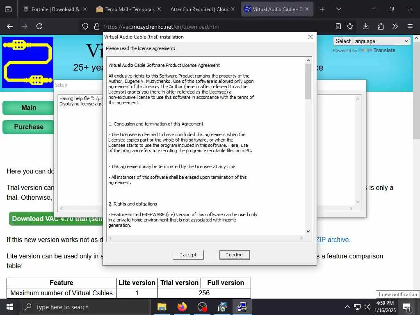Viewport: 420px width, 315px height.
Task: Click license text scrollbar up arrow
Action: pos(308,61)
